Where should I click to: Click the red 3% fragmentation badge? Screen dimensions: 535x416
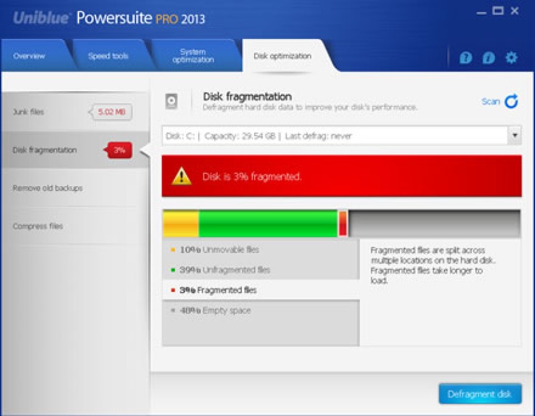pos(118,150)
